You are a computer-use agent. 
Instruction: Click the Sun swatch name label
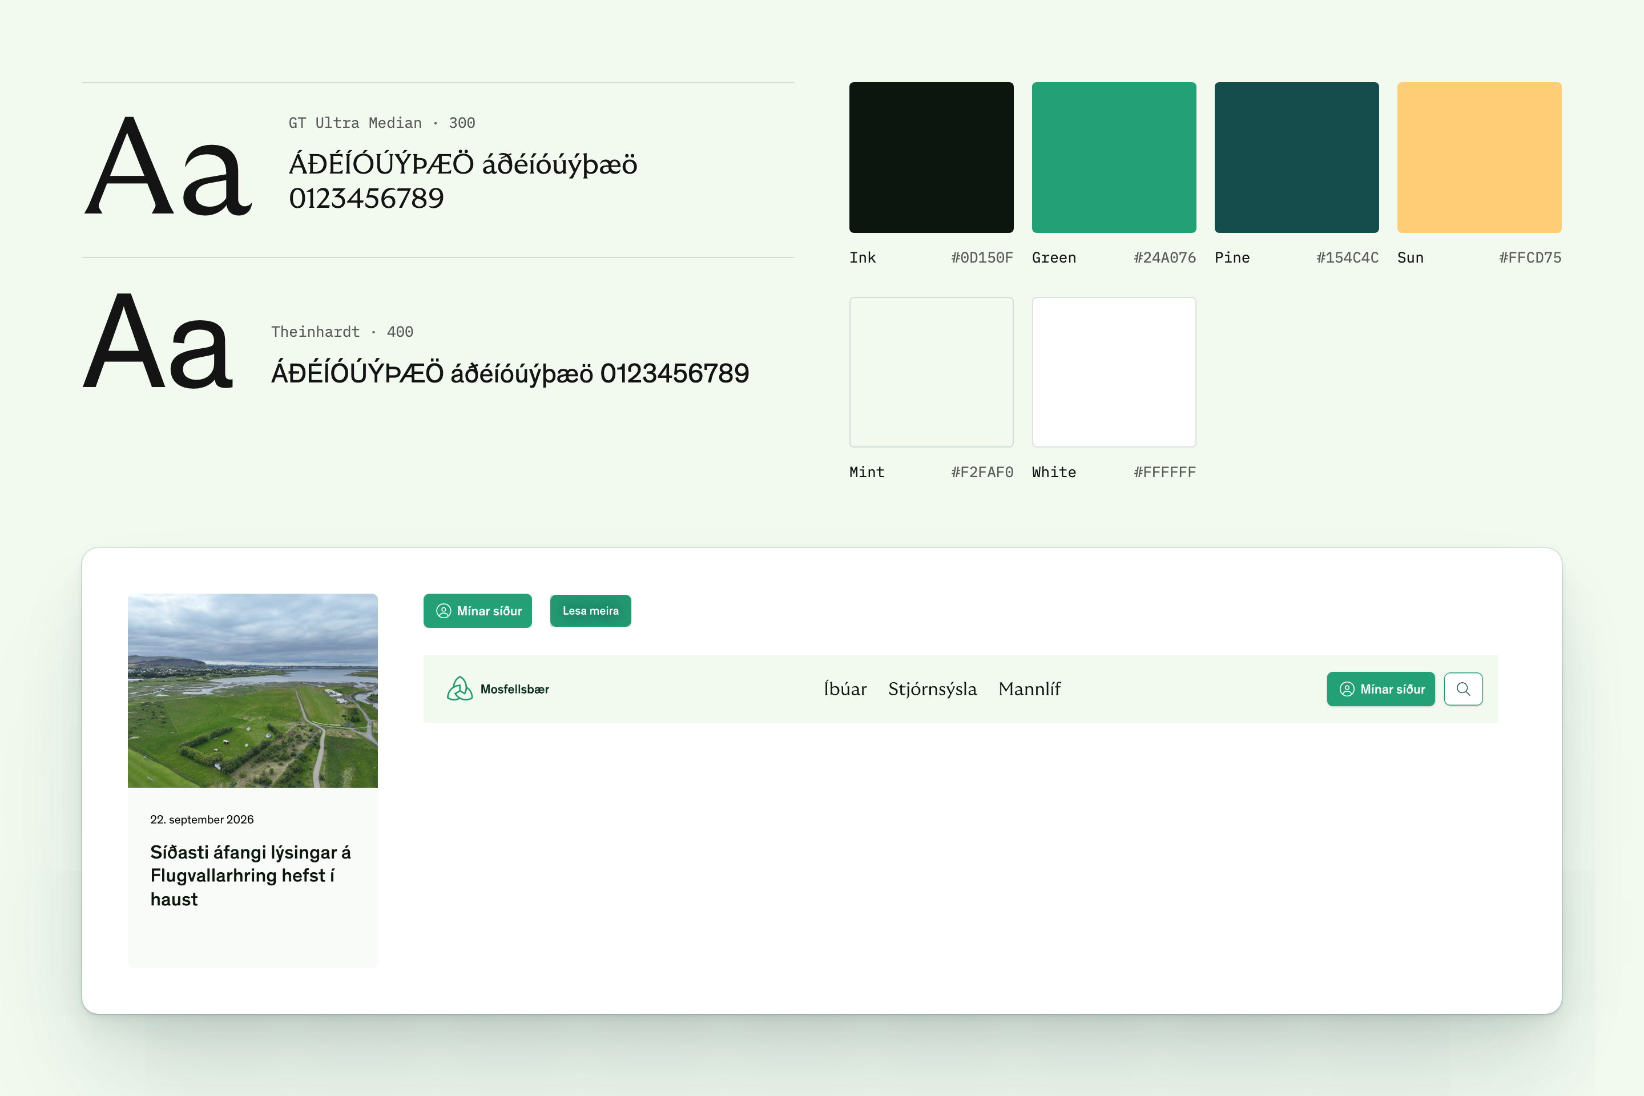[x=1411, y=258]
